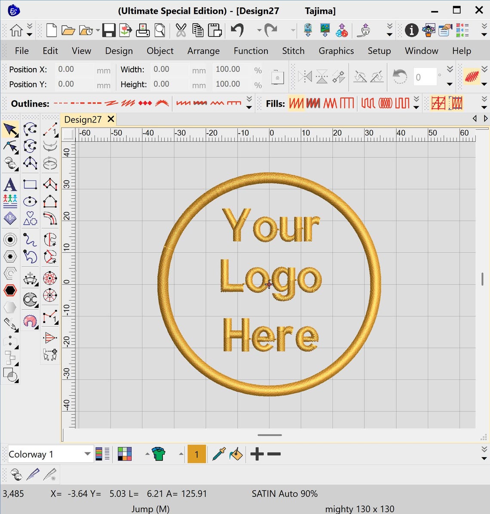The width and height of the screenshot is (490, 514).
Task: Click the Mirror horizontally icon
Action: (x=305, y=77)
